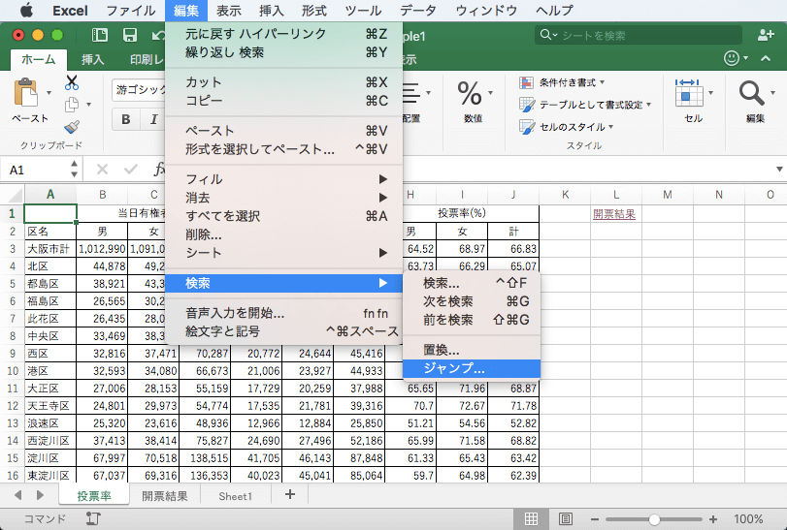Select すべてを選択 in Edit menu
The image size is (787, 530).
point(283,216)
